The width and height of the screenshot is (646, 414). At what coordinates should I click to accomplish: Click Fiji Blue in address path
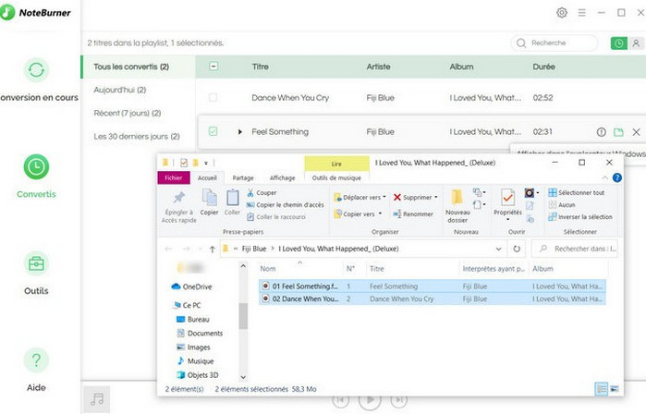point(254,249)
